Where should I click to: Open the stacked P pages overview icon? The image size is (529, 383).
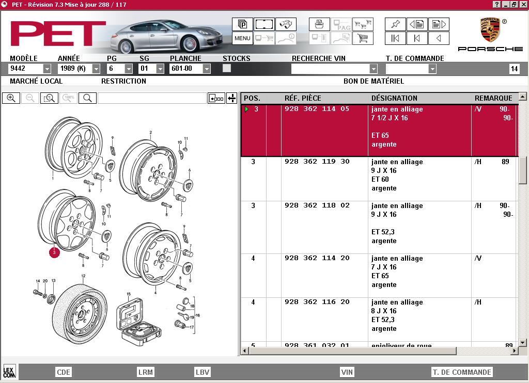click(242, 24)
